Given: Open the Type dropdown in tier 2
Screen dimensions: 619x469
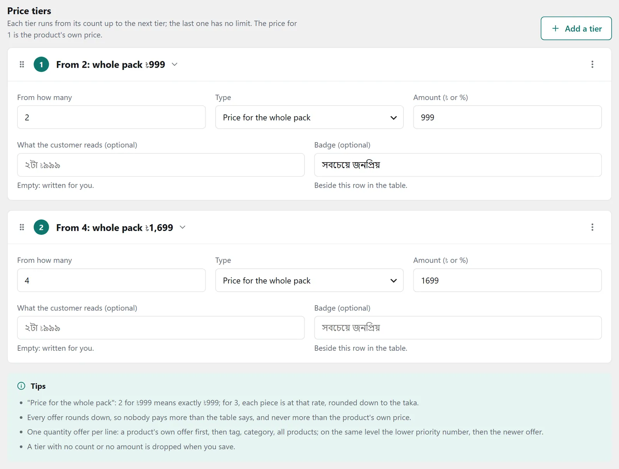Looking at the screenshot, I should point(309,280).
